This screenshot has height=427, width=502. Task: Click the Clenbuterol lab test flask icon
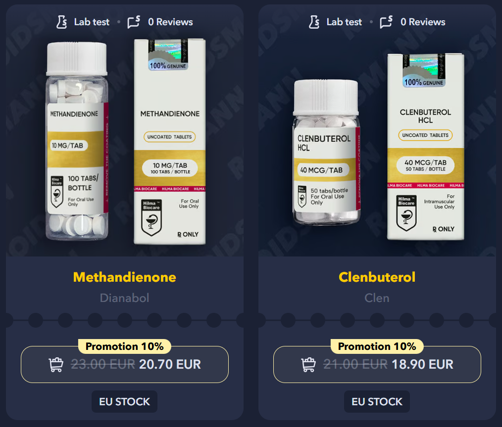(x=314, y=22)
